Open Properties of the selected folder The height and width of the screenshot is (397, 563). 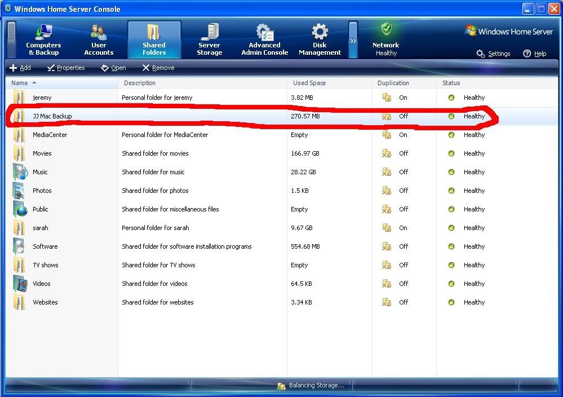(x=66, y=68)
